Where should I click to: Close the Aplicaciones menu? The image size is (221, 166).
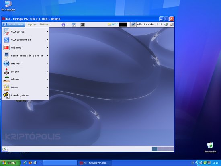tap(13, 25)
